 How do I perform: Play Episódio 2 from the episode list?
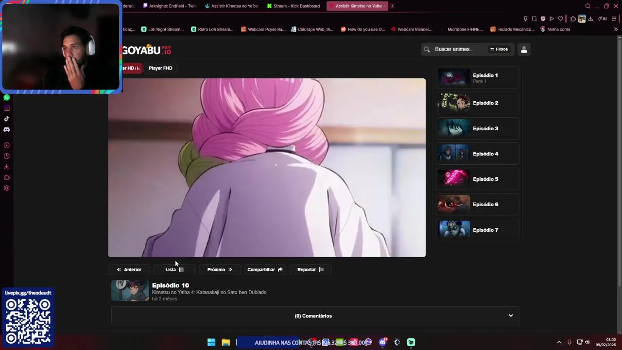477,103
